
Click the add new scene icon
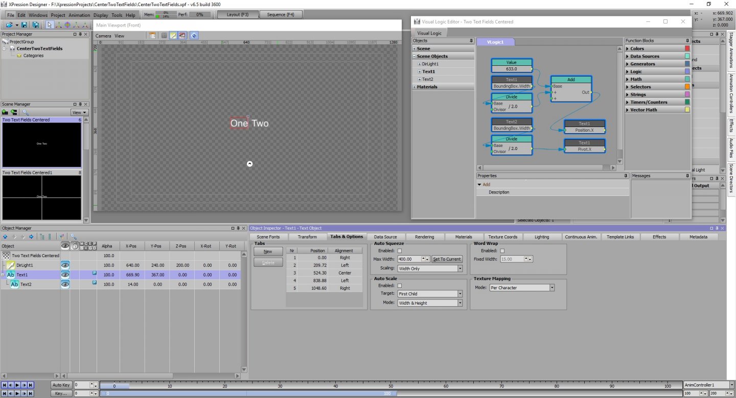click(5, 112)
